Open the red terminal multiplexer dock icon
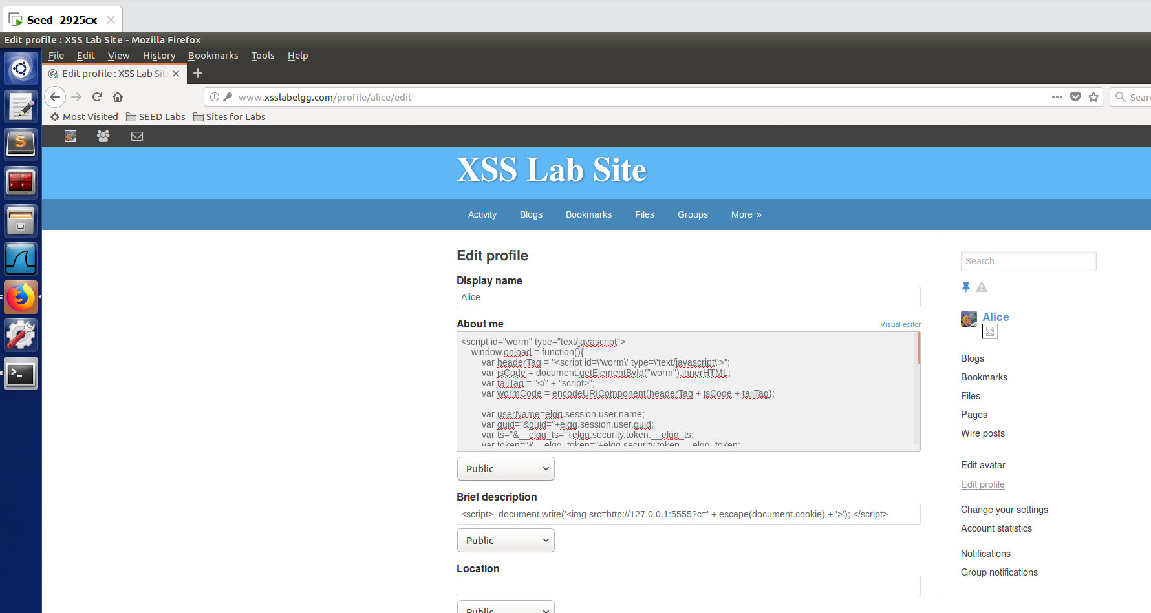Image resolution: width=1151 pixels, height=613 pixels. 21,182
